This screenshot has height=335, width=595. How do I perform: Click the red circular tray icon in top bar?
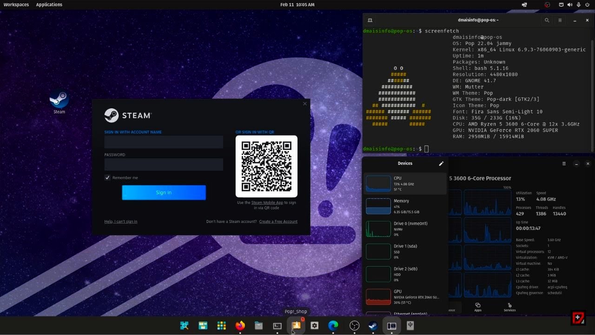(548, 5)
